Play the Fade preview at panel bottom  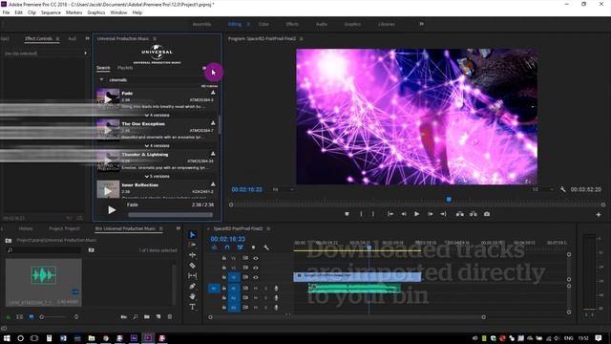(x=112, y=210)
